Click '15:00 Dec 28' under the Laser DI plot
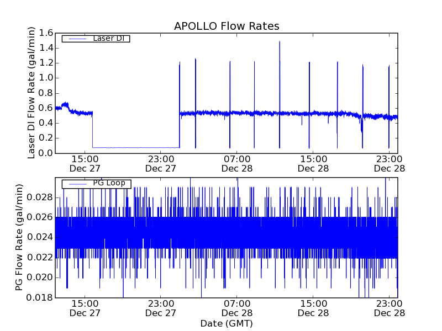 313,164
